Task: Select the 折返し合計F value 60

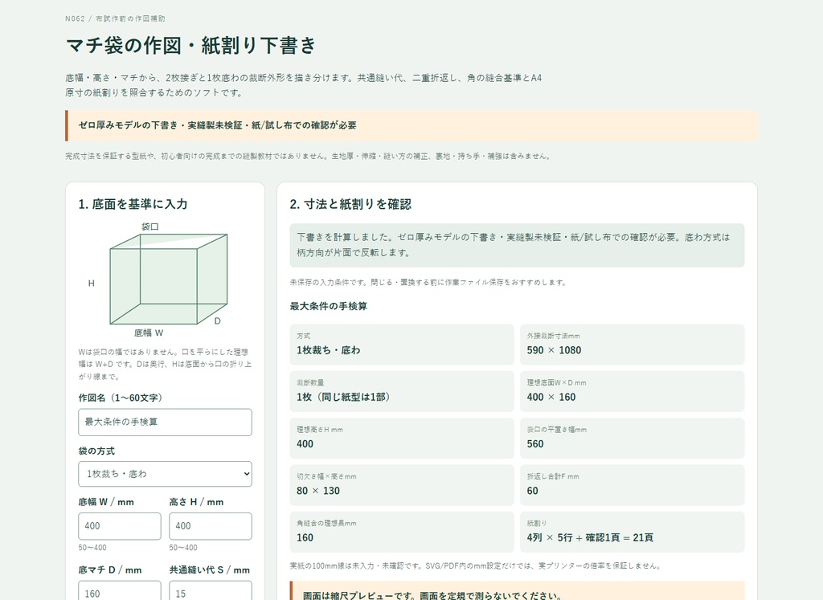Action: pyautogui.click(x=532, y=491)
